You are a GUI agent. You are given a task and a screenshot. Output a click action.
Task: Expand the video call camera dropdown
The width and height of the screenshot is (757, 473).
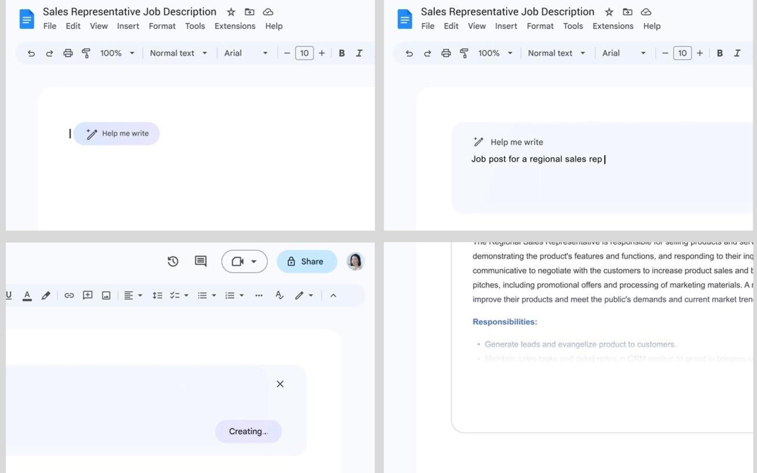pyautogui.click(x=254, y=261)
